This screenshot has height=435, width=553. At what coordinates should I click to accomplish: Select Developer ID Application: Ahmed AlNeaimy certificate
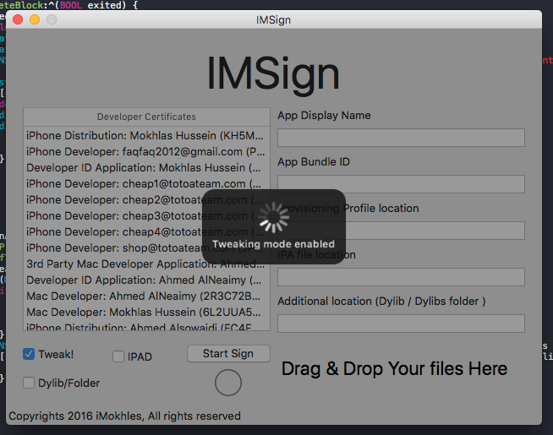147,280
